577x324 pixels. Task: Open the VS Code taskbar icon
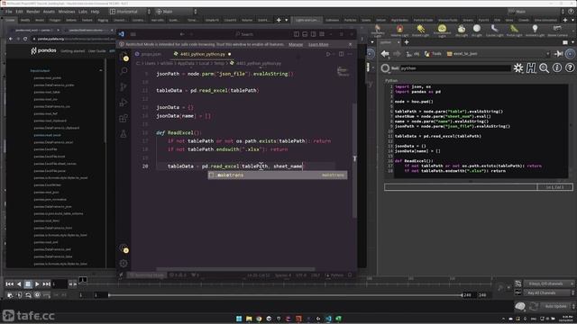tap(328, 319)
